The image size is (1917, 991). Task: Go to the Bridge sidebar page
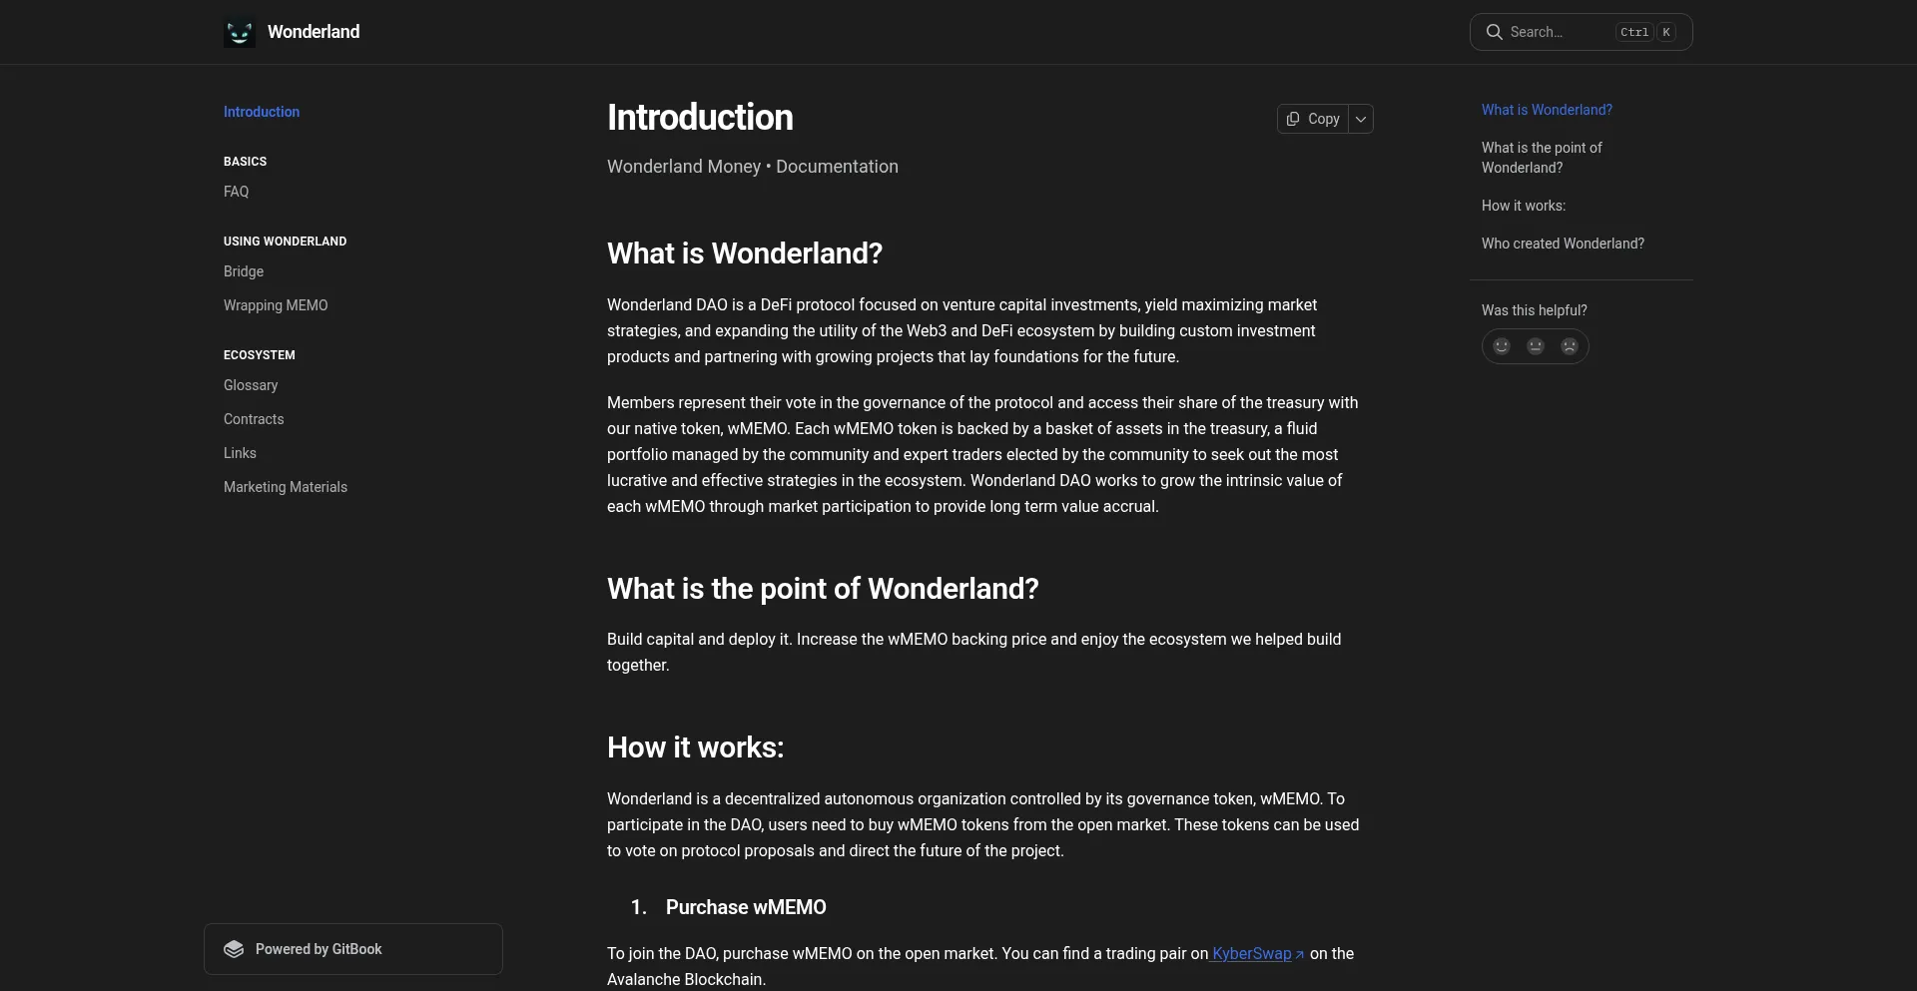[244, 271]
